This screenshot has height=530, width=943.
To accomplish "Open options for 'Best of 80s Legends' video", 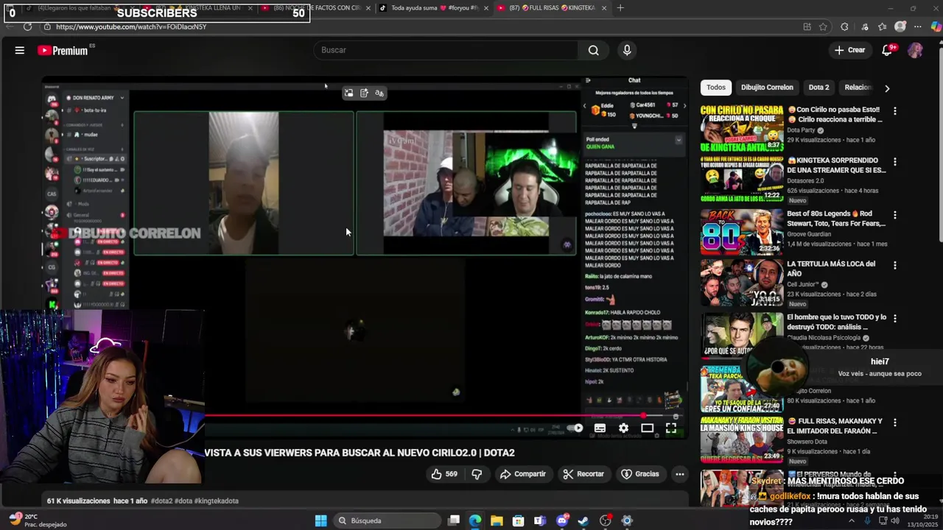I will click(895, 215).
